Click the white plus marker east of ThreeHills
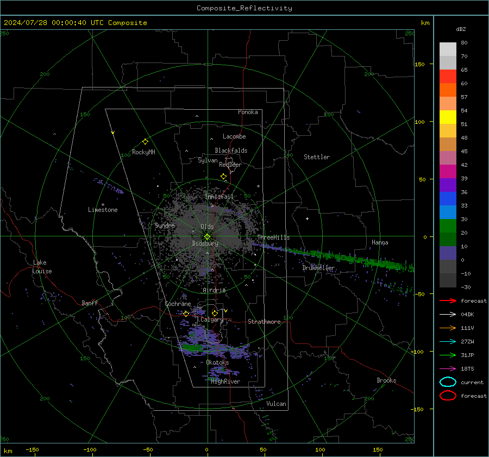Viewport: 489px width, 457px height. (307, 218)
